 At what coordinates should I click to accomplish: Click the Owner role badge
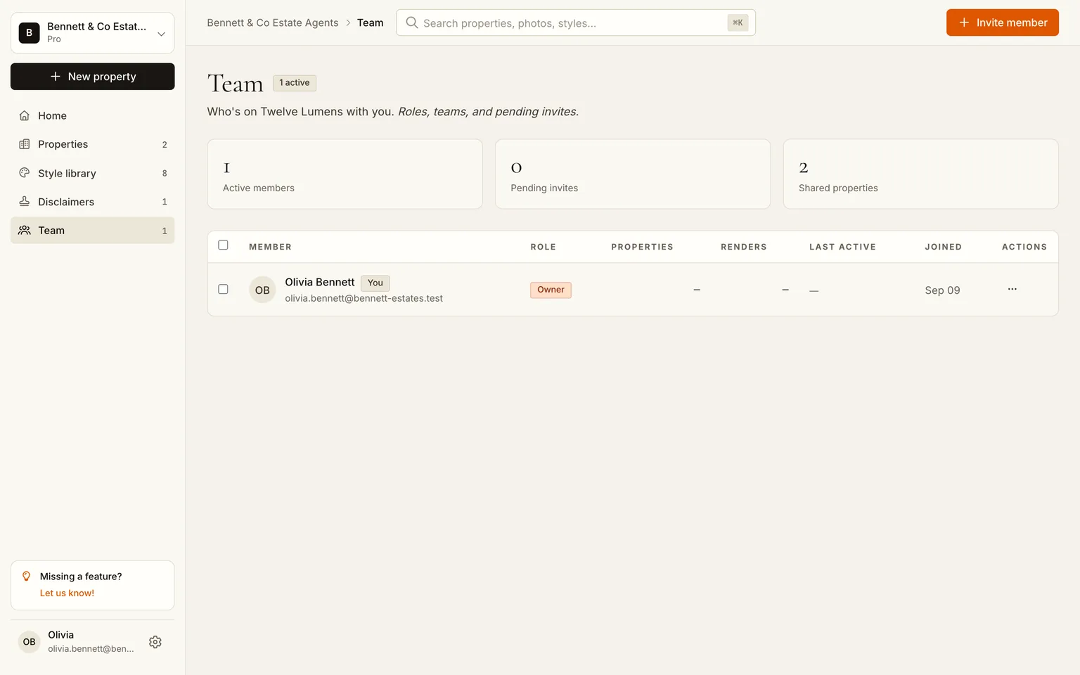pos(551,290)
